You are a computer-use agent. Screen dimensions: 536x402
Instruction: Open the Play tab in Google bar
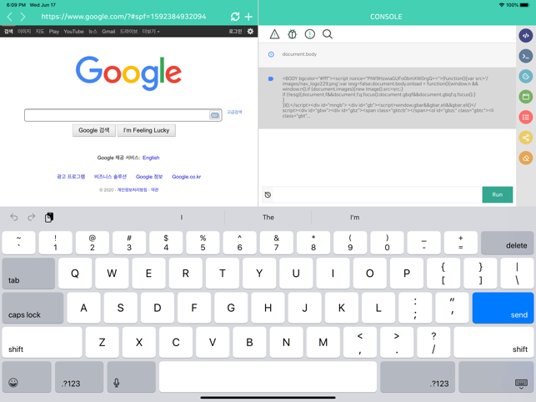coord(54,32)
